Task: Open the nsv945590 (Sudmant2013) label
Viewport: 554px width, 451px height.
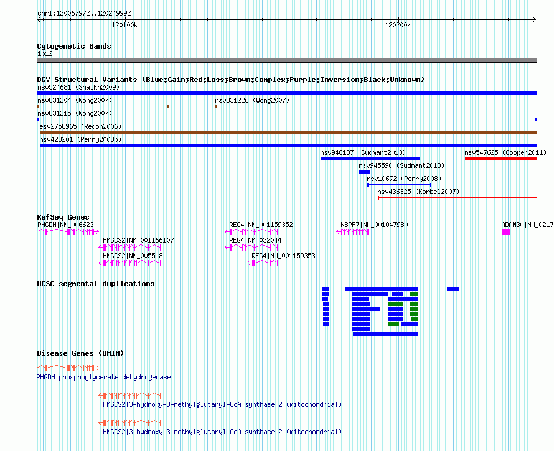Action: tap(401, 165)
